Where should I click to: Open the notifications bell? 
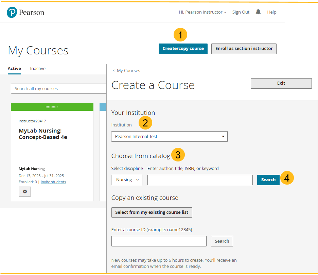tap(258, 12)
